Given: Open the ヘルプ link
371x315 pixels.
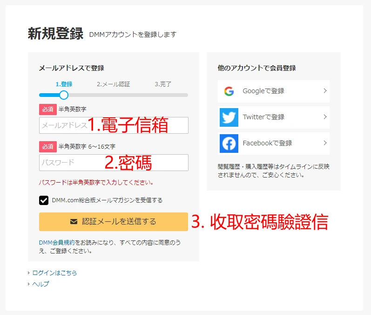Looking at the screenshot, I should [40, 284].
